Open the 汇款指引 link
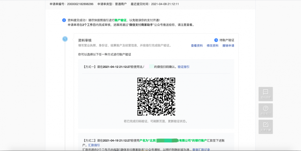Image resolution: width=301 pixels, height=151 pixels. pyautogui.click(x=94, y=145)
